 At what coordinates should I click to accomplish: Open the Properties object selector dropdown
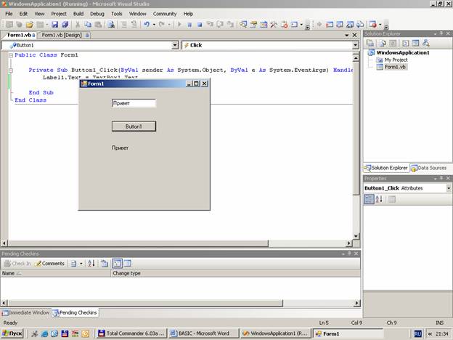click(x=449, y=188)
